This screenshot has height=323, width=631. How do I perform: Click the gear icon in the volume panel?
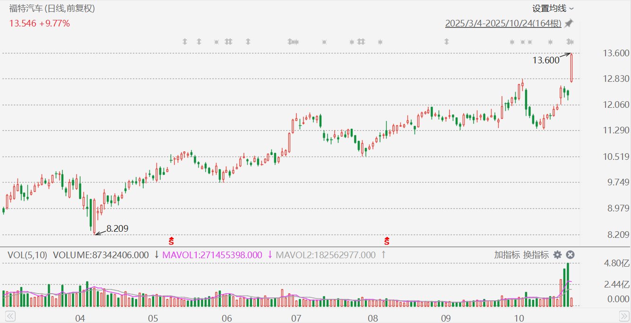click(x=558, y=255)
